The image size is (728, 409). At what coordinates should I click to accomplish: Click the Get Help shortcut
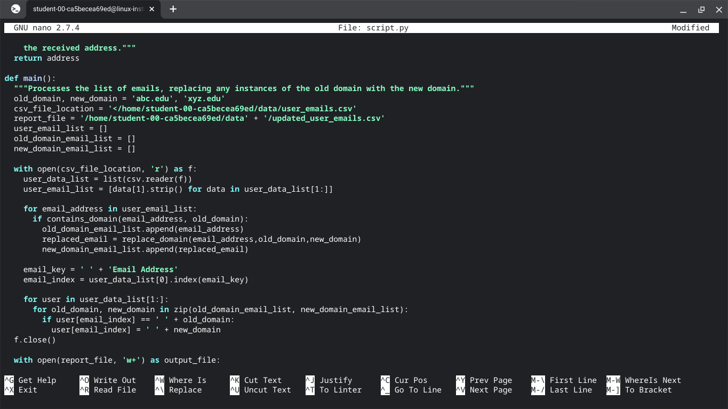tap(30, 380)
